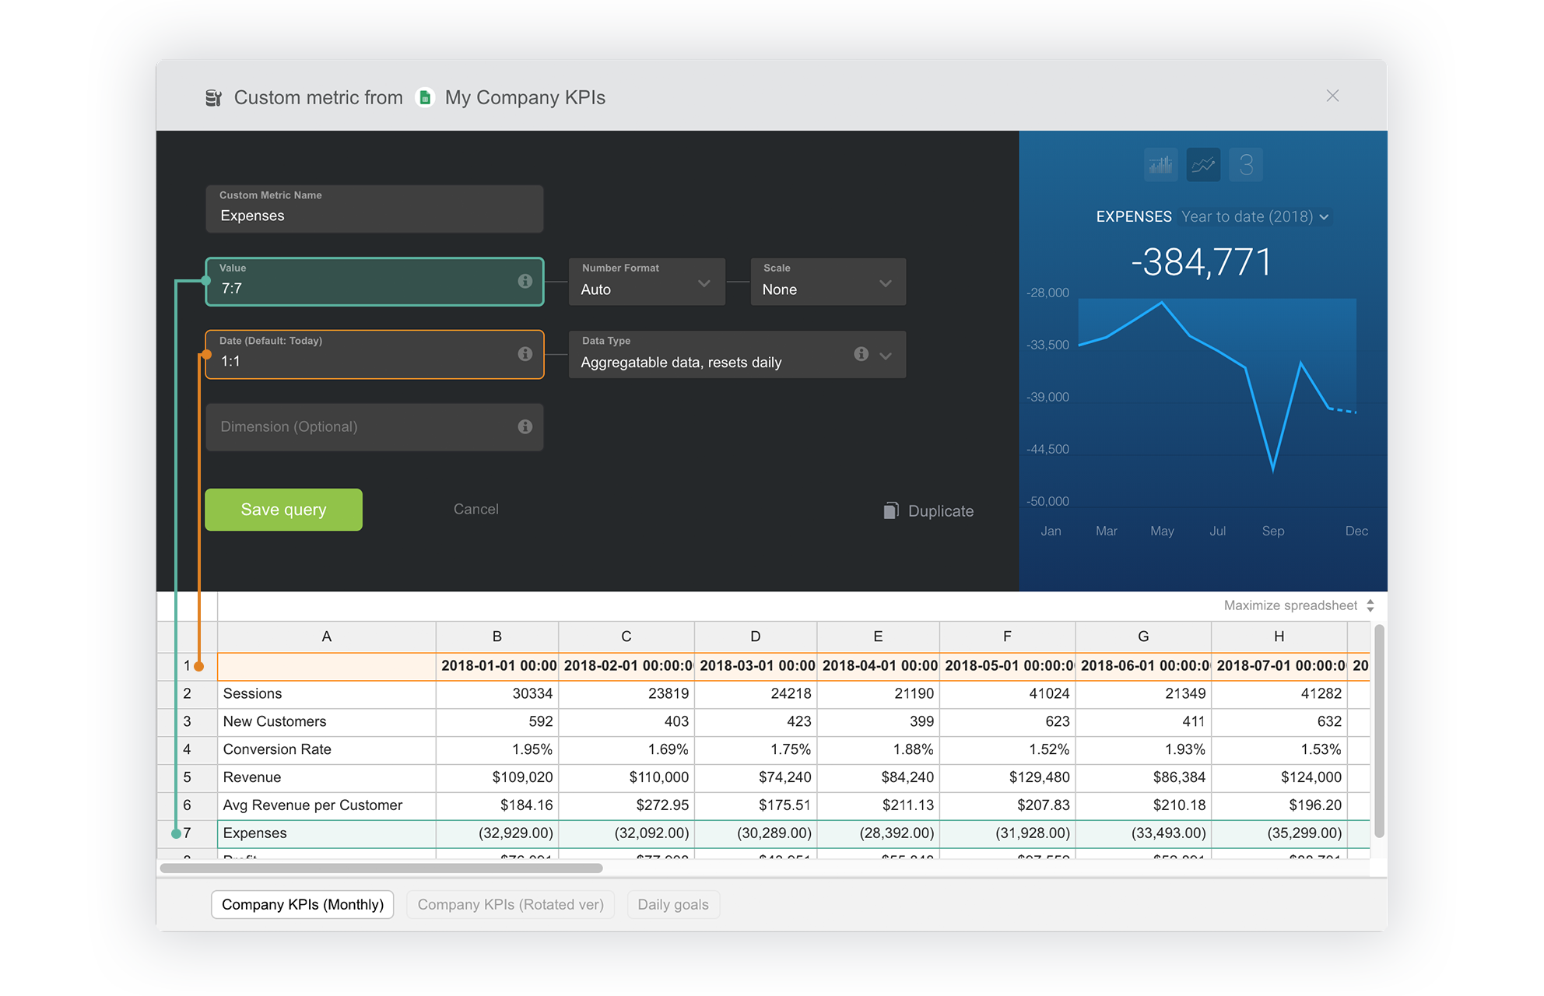Cancel the custom metric edit
The image size is (1544, 996).
point(475,509)
